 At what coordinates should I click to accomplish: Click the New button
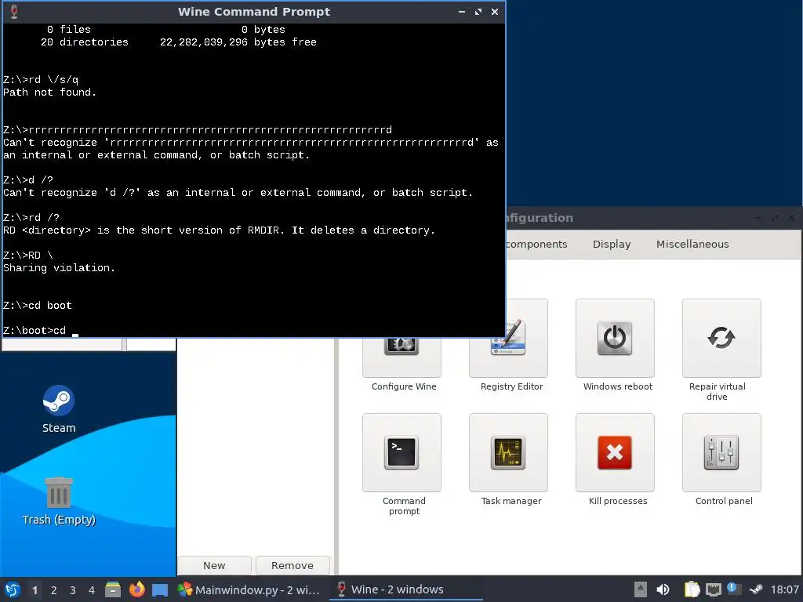tap(214, 565)
